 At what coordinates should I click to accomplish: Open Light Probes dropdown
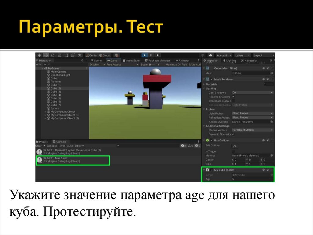click(x=252, y=113)
